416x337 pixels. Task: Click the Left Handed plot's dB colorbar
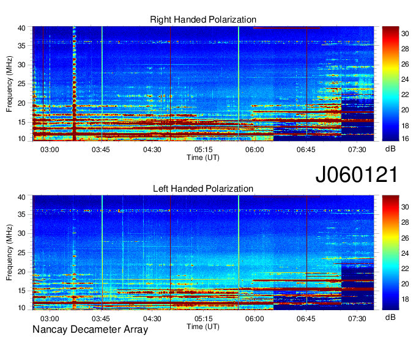[x=390, y=253]
